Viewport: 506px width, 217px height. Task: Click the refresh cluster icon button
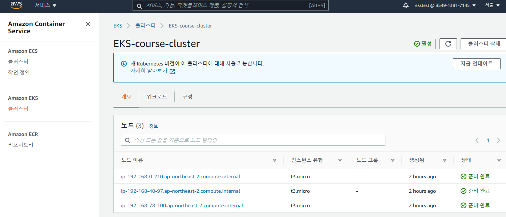448,44
